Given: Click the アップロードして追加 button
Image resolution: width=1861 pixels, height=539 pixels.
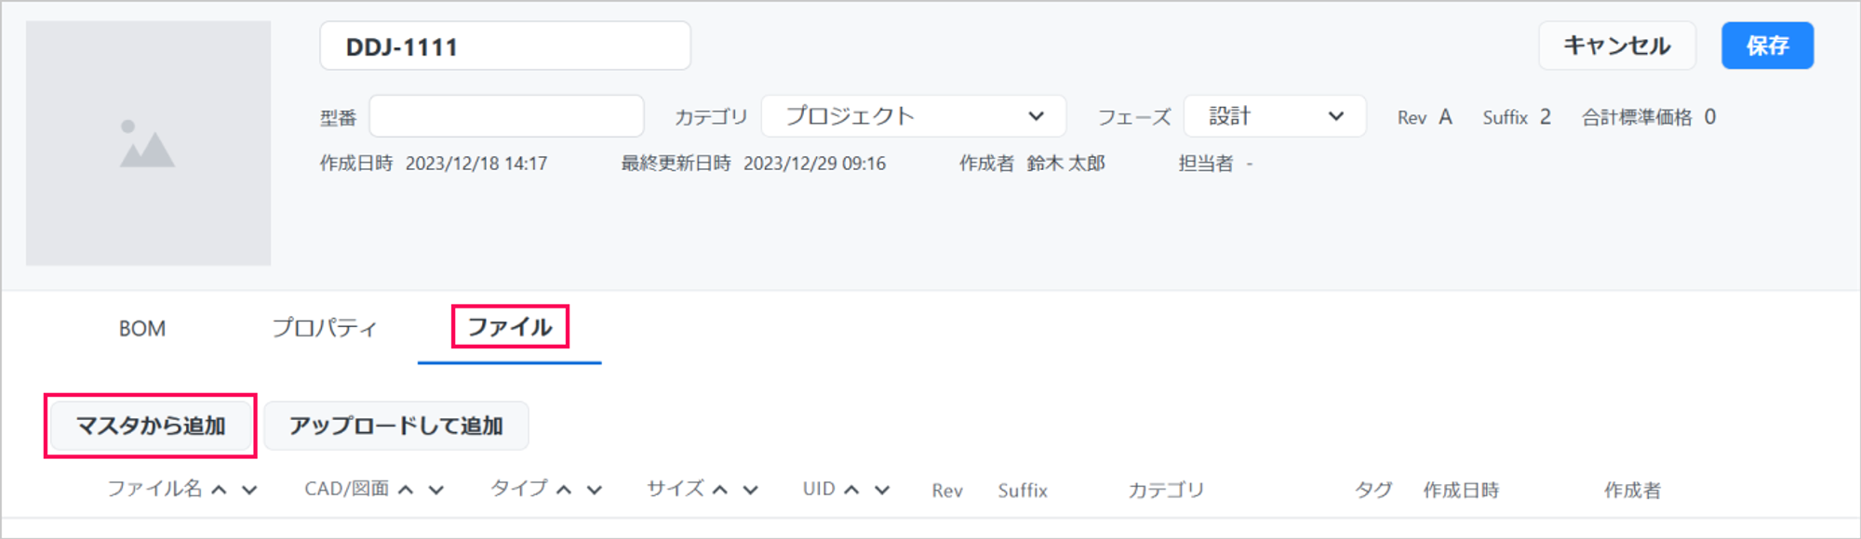Looking at the screenshot, I should [x=396, y=426].
